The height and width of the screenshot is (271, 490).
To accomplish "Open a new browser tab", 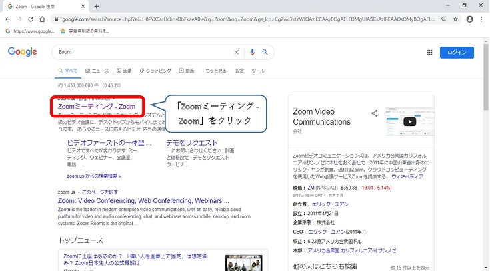I will (97, 6).
